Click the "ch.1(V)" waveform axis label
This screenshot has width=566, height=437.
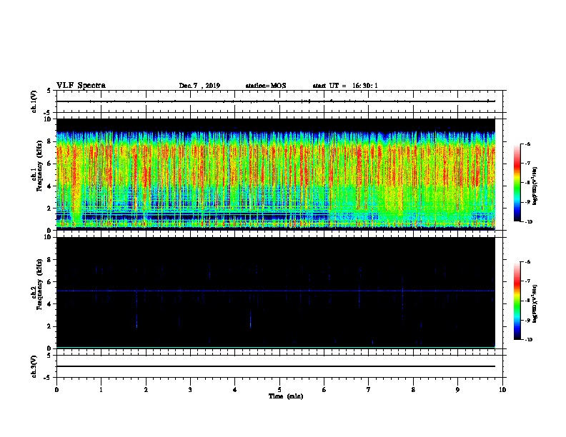[x=34, y=101]
